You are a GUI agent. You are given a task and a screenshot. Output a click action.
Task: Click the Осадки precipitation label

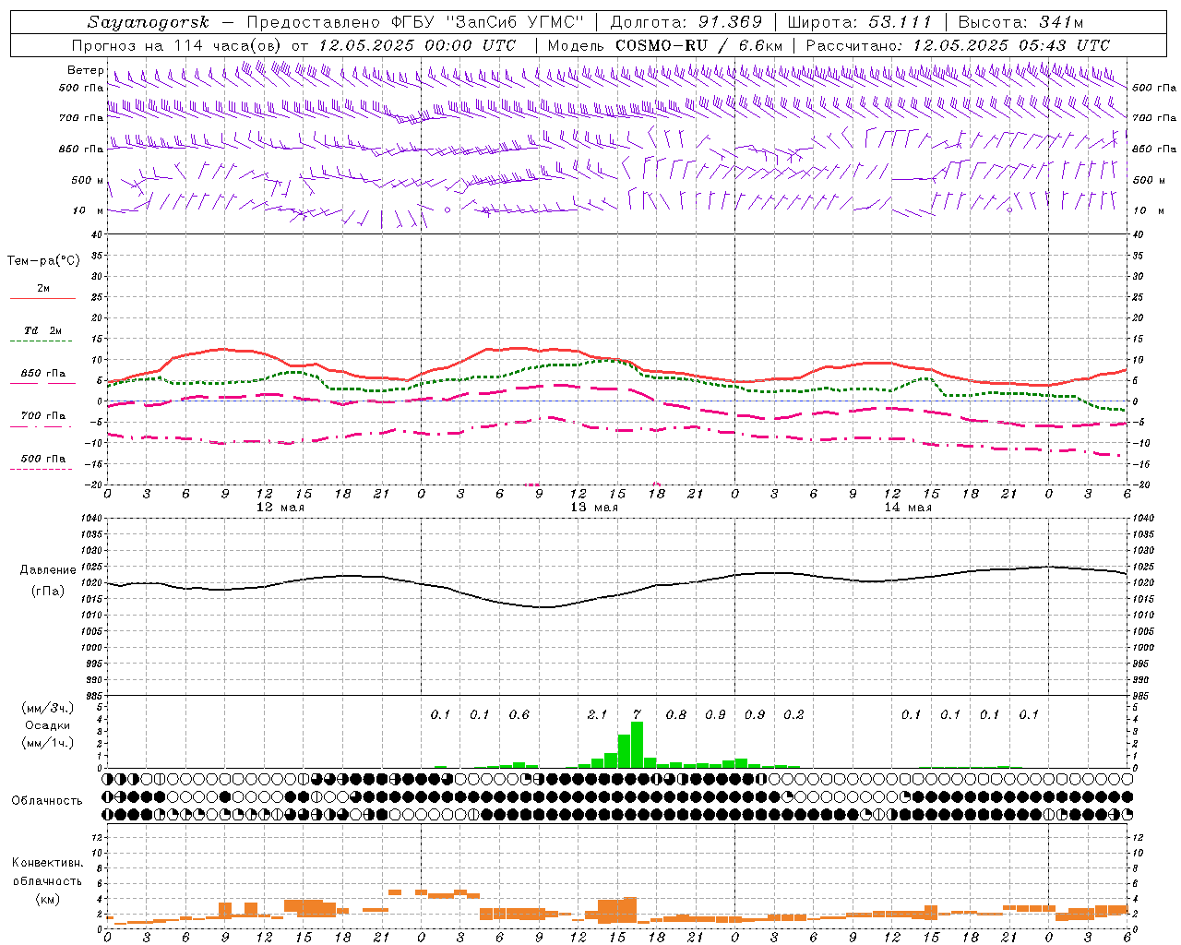click(x=48, y=725)
